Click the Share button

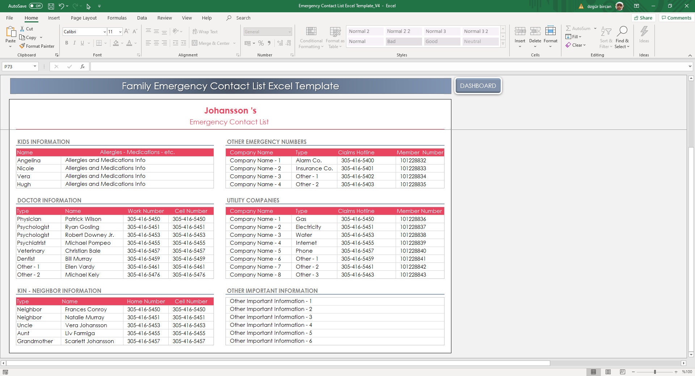644,17
